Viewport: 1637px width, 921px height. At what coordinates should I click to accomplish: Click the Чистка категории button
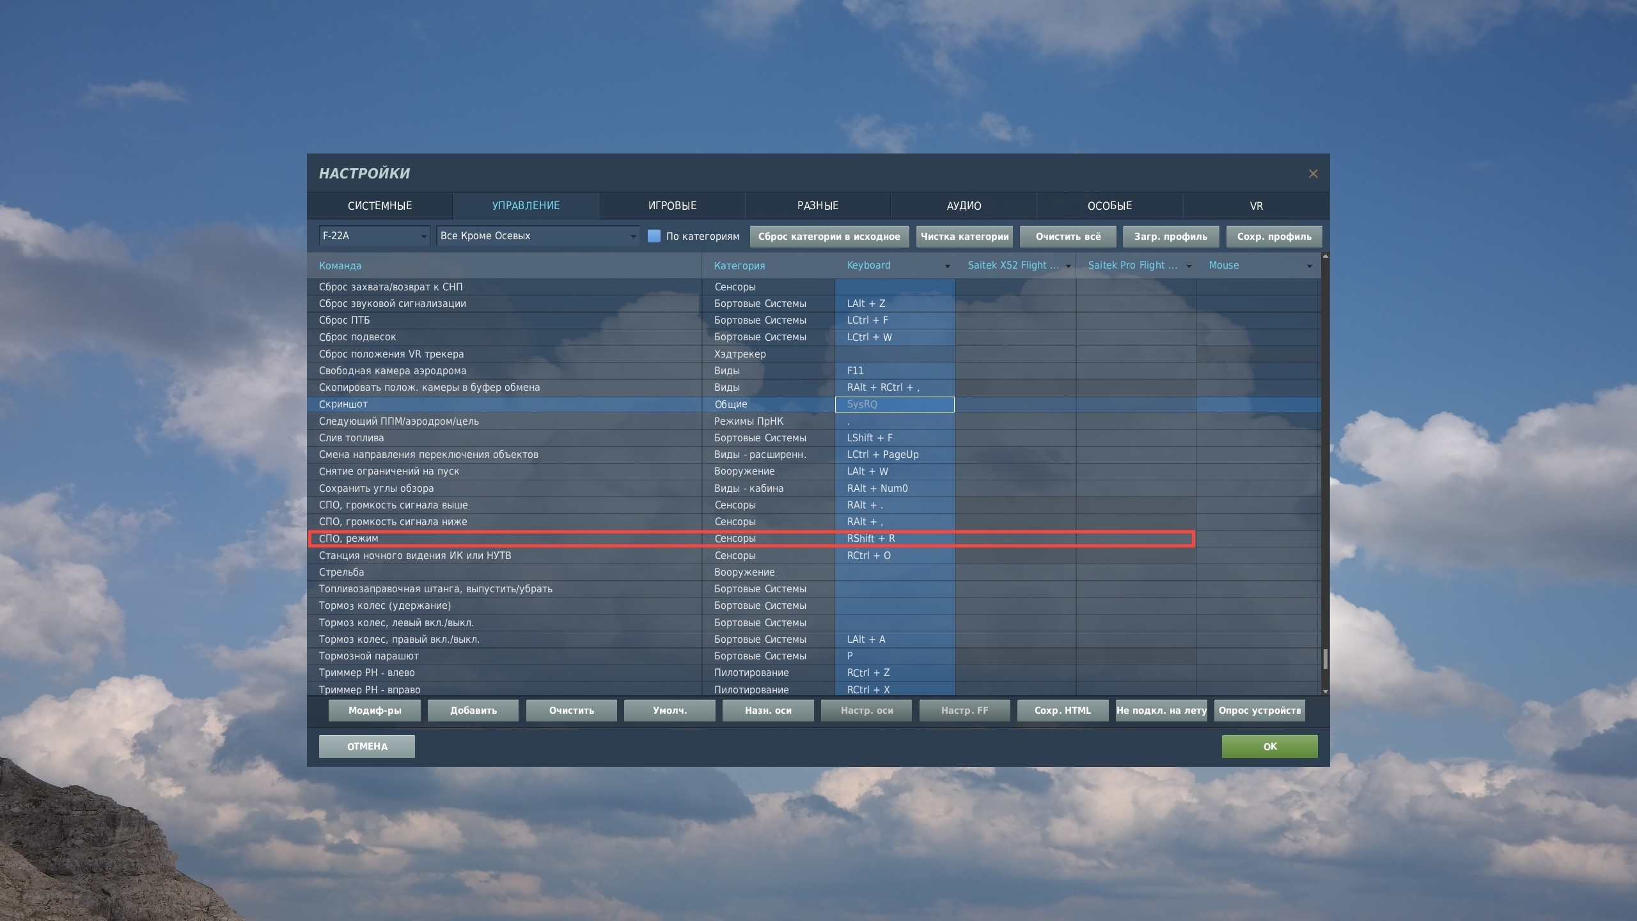[x=965, y=237]
